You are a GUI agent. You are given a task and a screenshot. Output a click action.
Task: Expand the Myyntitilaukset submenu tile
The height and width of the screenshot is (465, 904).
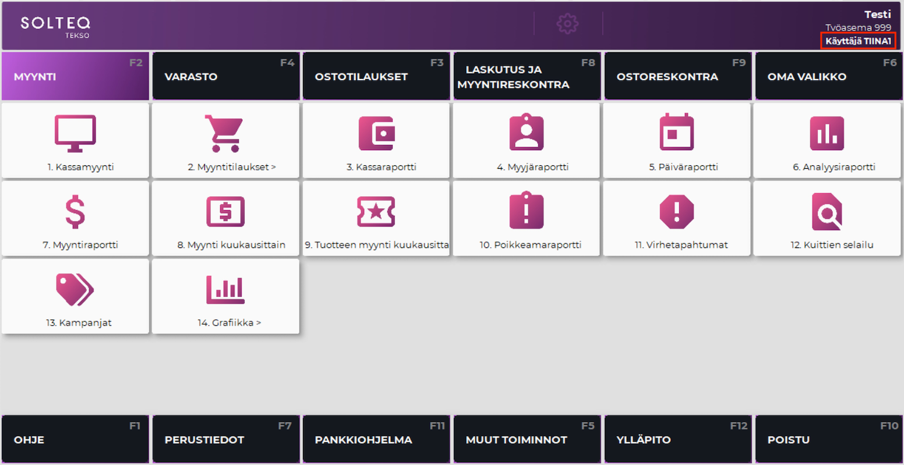[x=225, y=141]
